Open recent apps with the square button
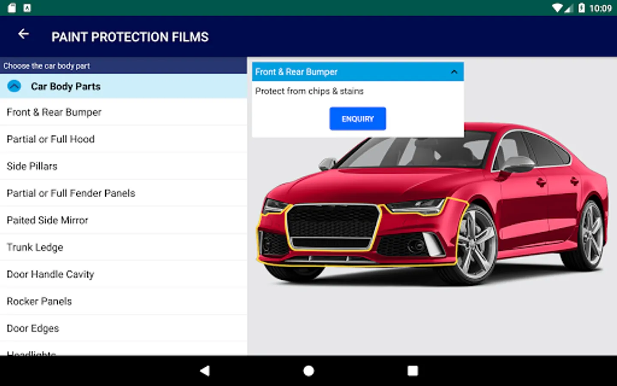 pyautogui.click(x=413, y=370)
